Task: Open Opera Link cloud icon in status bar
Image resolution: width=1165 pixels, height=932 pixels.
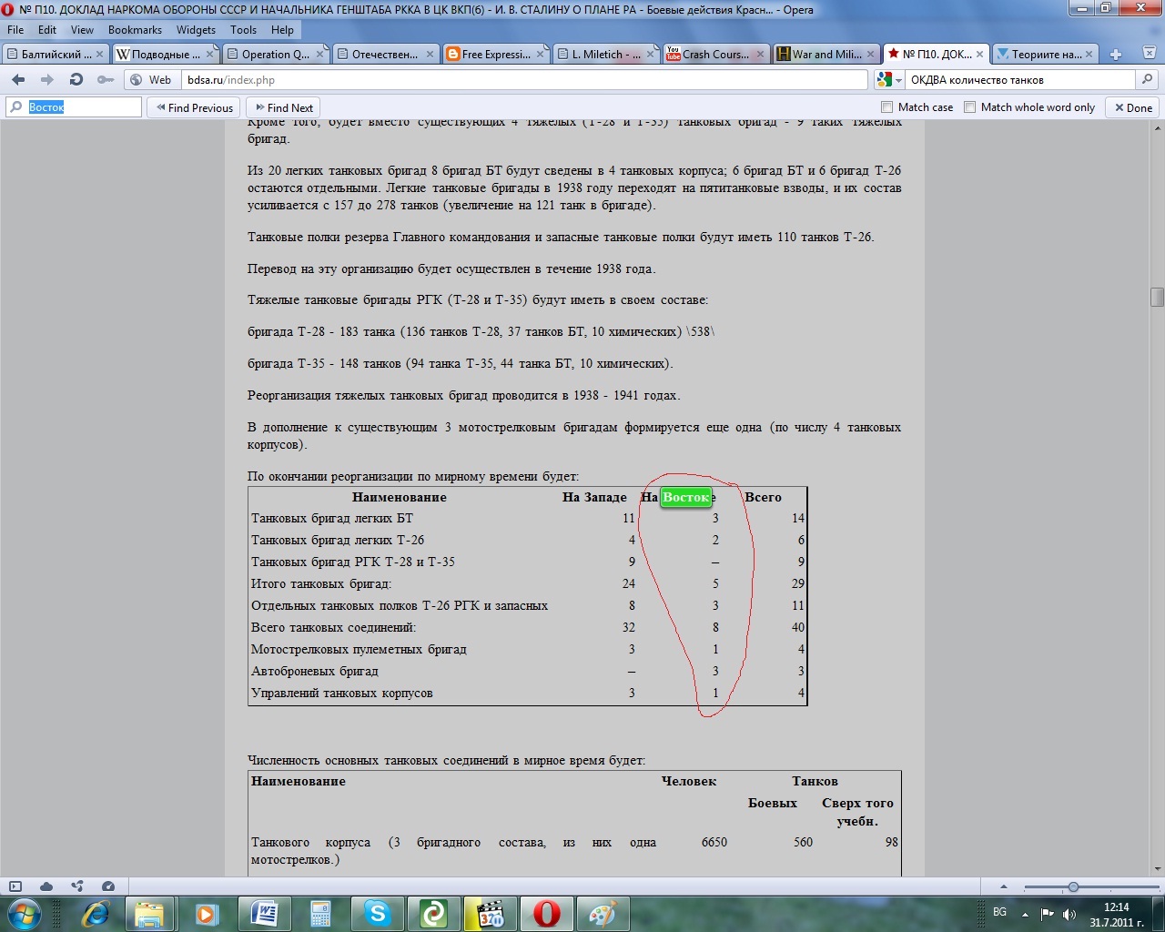Action: 46,886
